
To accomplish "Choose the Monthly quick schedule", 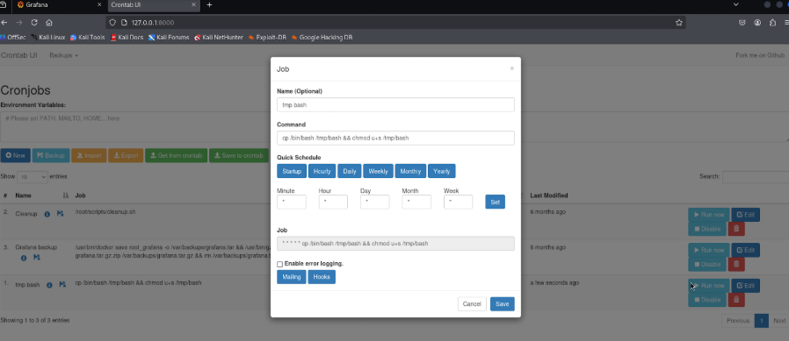I will (x=410, y=171).
